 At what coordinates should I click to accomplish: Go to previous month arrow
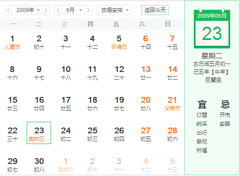[x=58, y=10]
